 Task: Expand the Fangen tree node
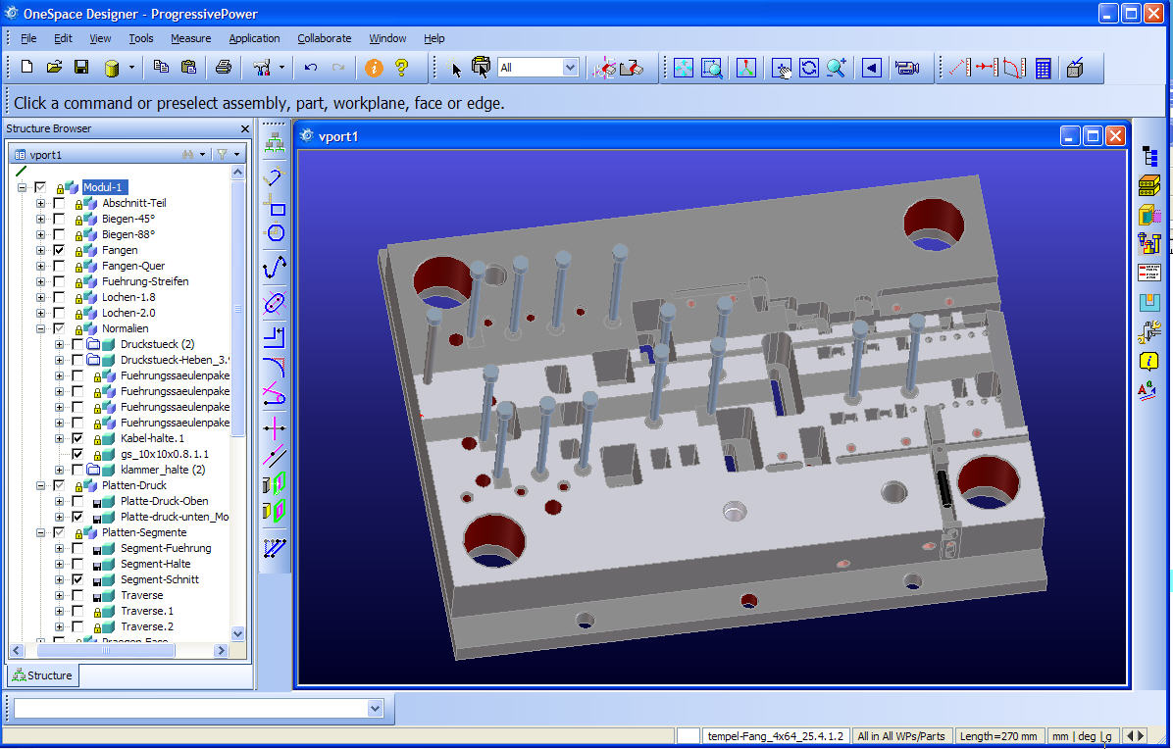pyautogui.click(x=40, y=250)
